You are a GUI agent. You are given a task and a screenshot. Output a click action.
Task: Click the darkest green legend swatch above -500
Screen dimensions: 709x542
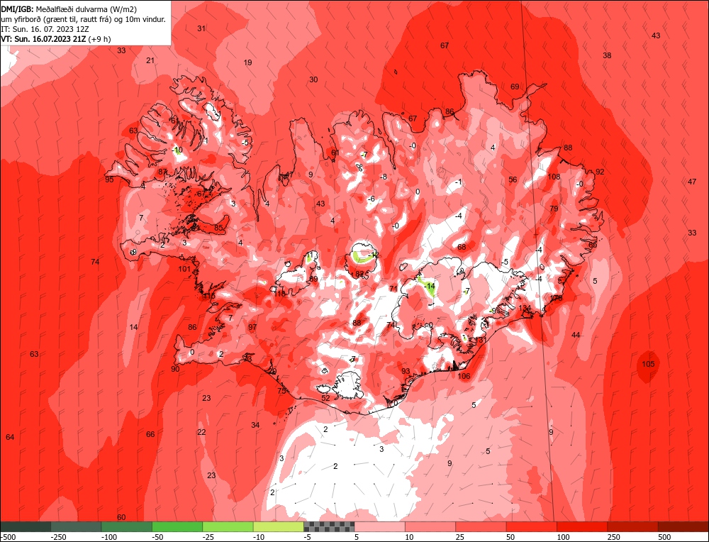pyautogui.click(x=26, y=526)
